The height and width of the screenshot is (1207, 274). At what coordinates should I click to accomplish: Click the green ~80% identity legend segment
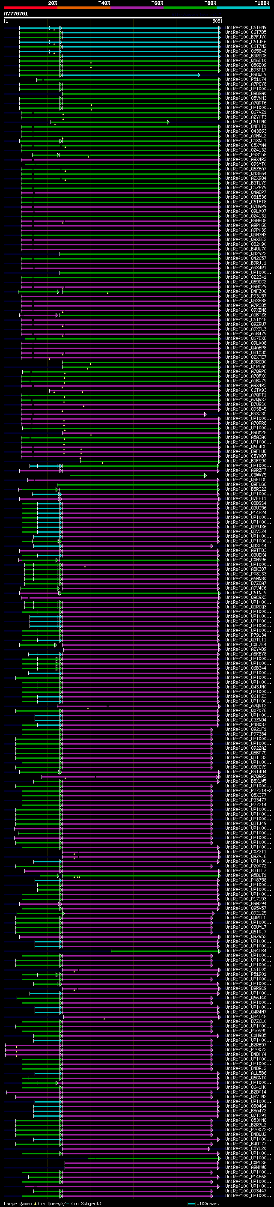[190, 8]
